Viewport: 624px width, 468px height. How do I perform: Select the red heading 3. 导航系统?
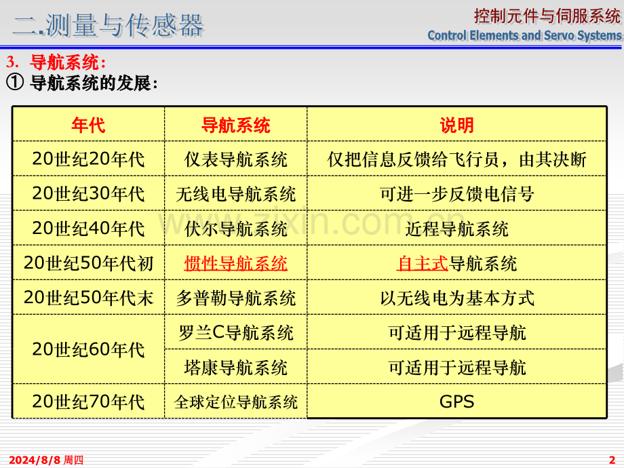click(56, 62)
